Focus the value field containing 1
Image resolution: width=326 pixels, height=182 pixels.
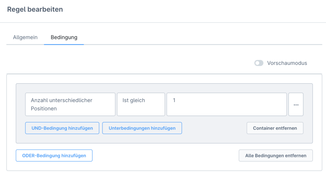point(227,104)
